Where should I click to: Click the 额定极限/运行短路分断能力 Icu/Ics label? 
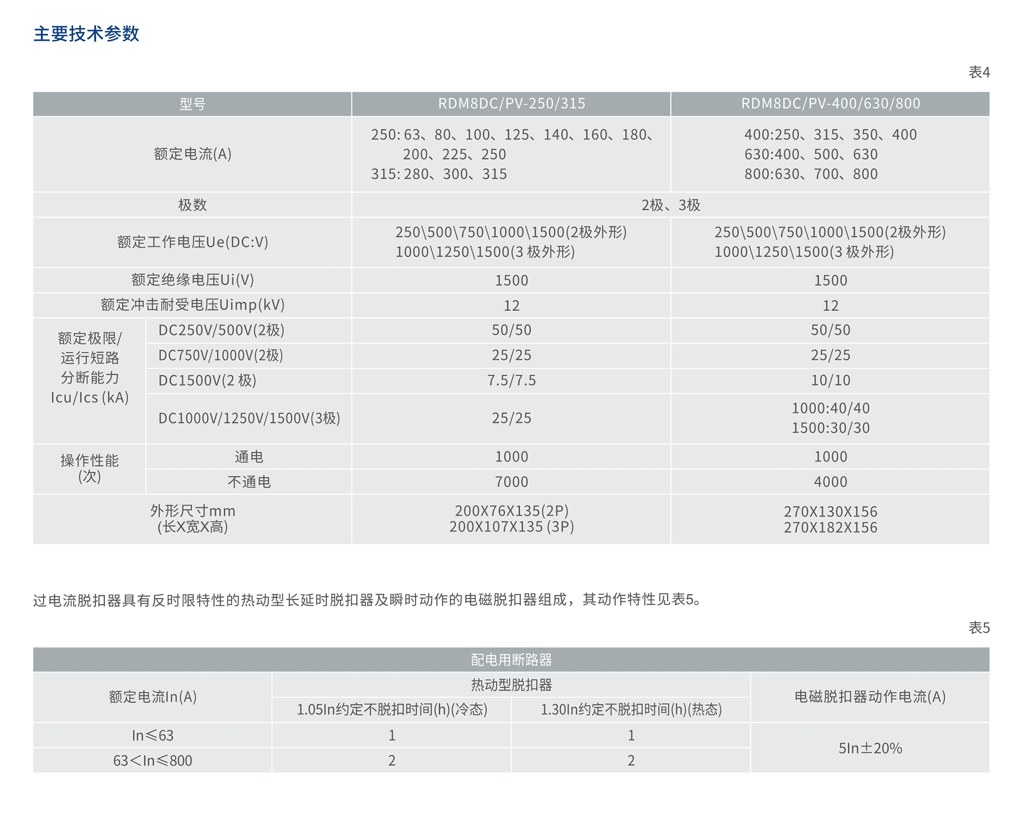pyautogui.click(x=89, y=368)
